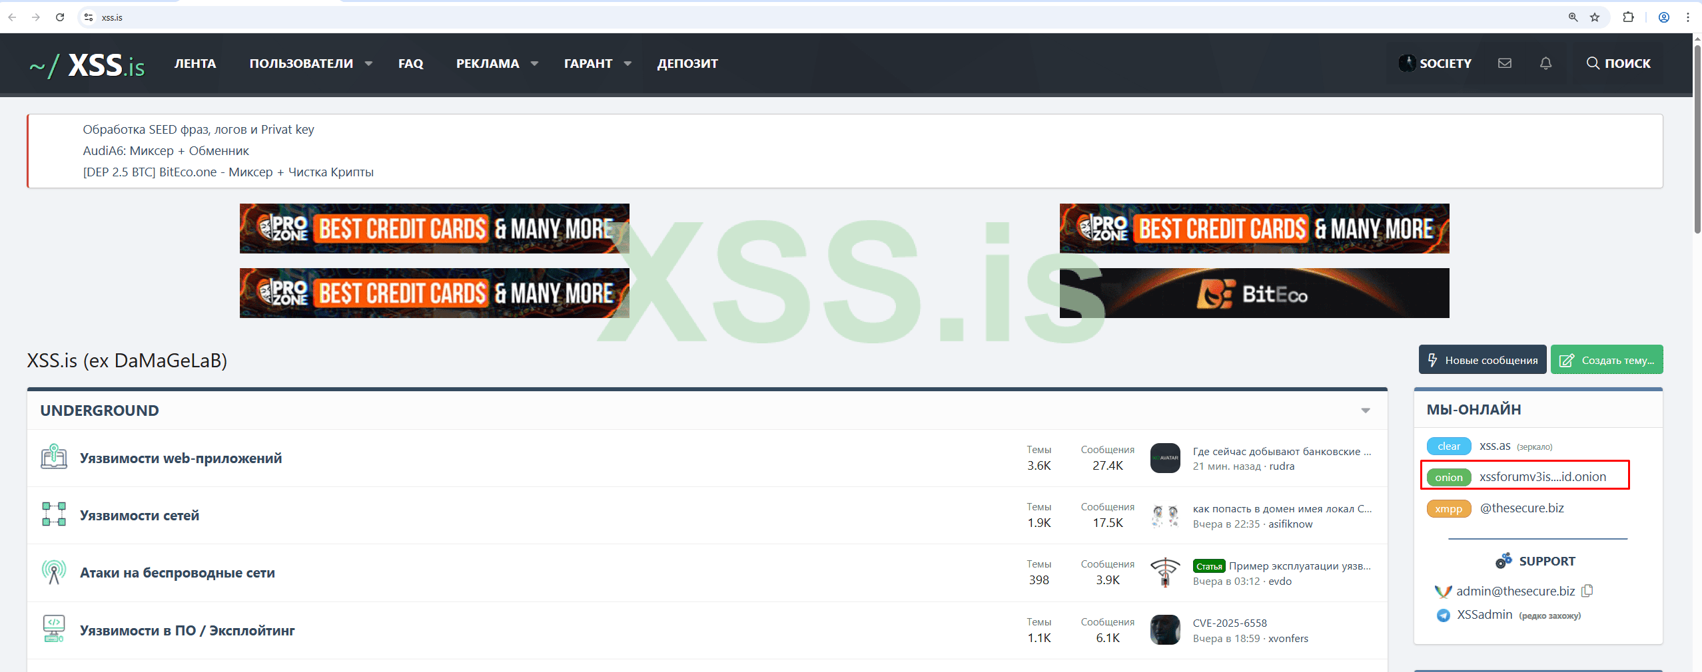Open the avatar next to xvonfers's post
Screen dimensions: 1702x672
pos(1165,630)
